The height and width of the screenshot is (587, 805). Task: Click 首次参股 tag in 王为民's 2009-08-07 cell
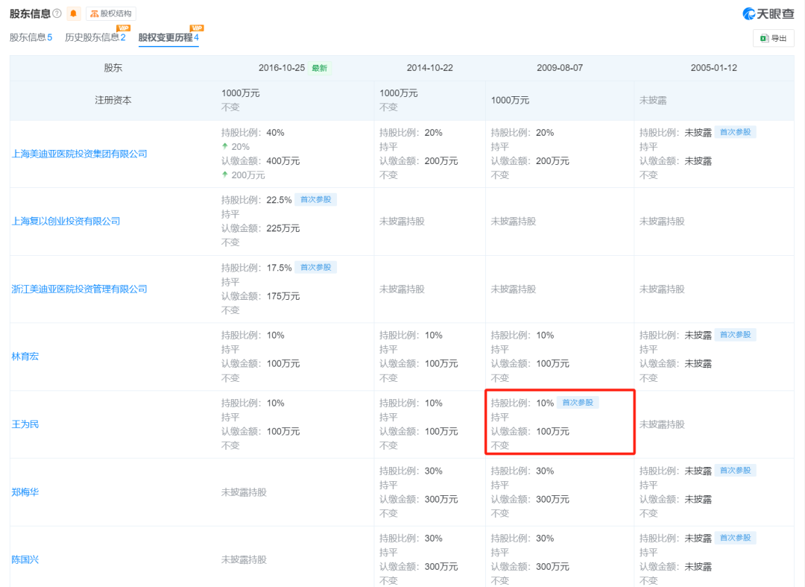click(578, 403)
